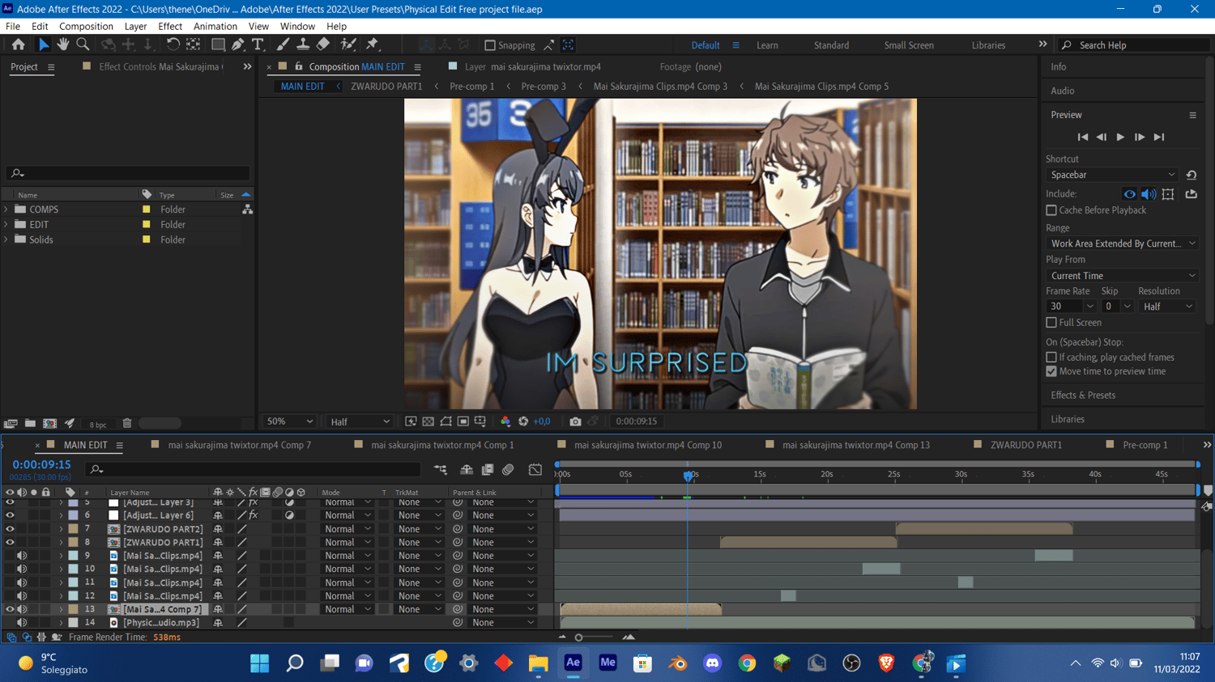Enable Frame Blending for the timeline
The width and height of the screenshot is (1215, 682).
[x=488, y=469]
